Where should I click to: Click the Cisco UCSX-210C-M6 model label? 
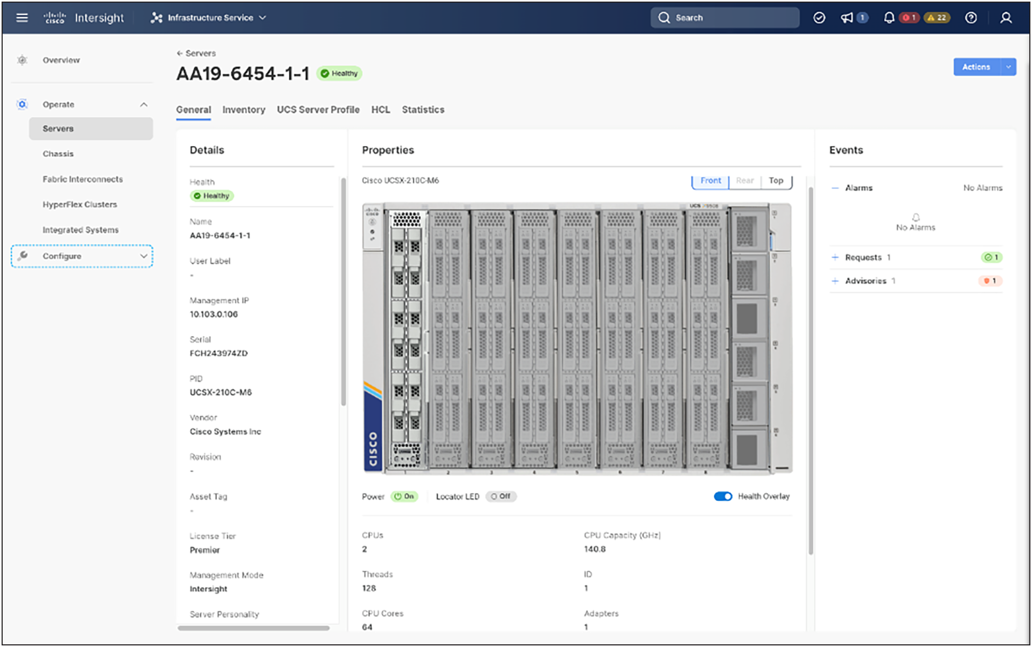coord(400,181)
